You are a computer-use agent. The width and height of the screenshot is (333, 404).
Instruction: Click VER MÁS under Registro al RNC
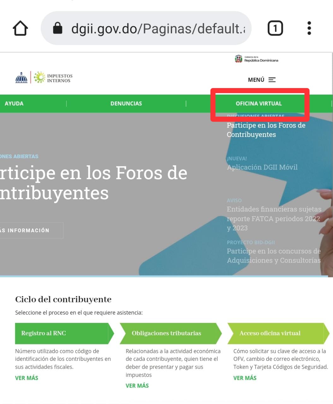point(27,377)
